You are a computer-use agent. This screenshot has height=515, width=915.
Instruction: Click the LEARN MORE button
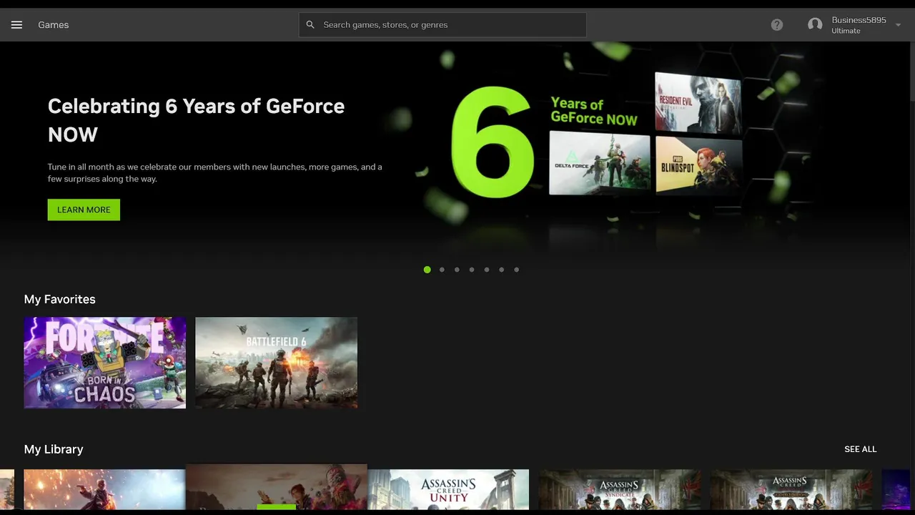(x=84, y=210)
